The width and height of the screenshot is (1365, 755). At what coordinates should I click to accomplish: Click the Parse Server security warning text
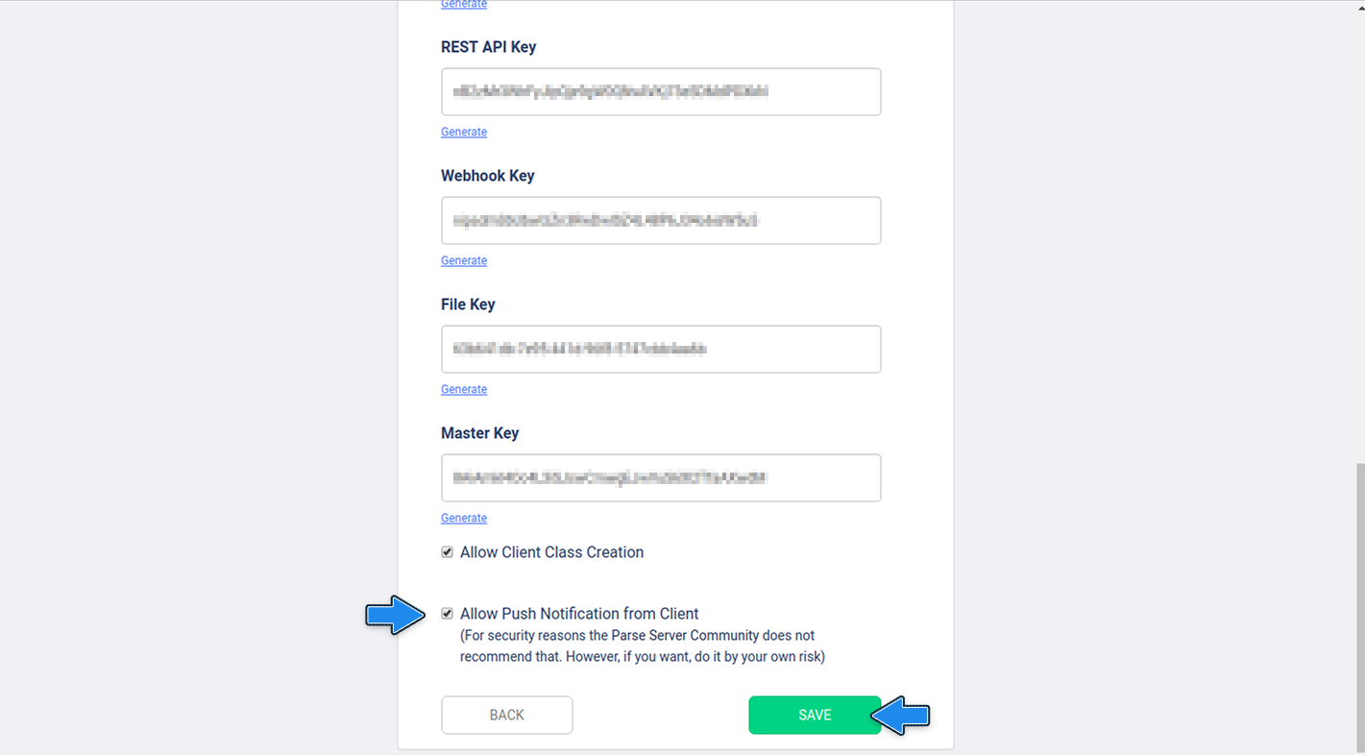click(642, 646)
